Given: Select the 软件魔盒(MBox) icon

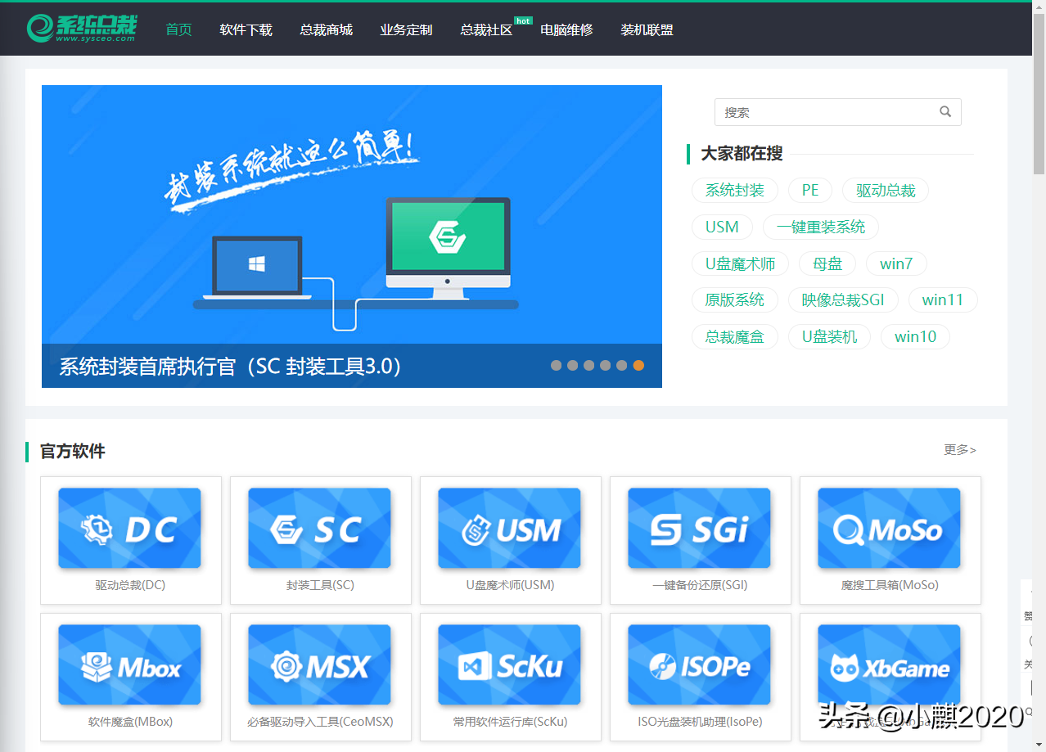Looking at the screenshot, I should tap(129, 664).
